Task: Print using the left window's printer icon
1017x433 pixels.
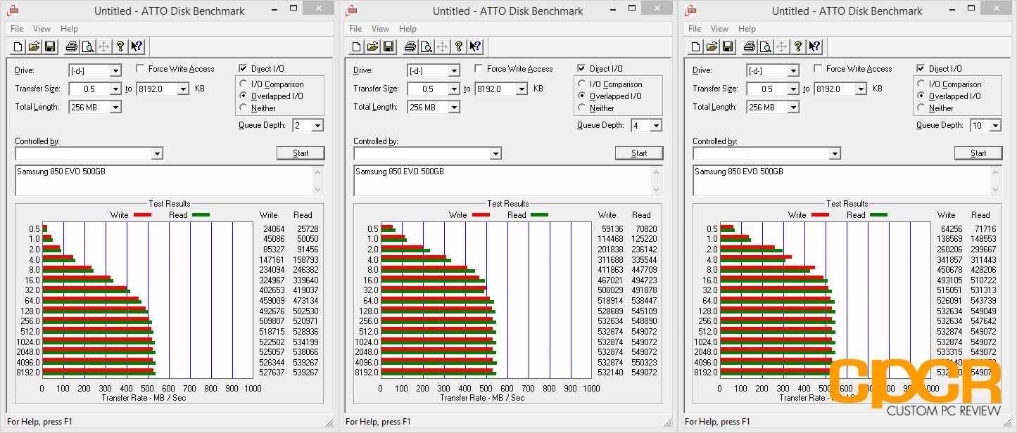Action: coord(71,46)
